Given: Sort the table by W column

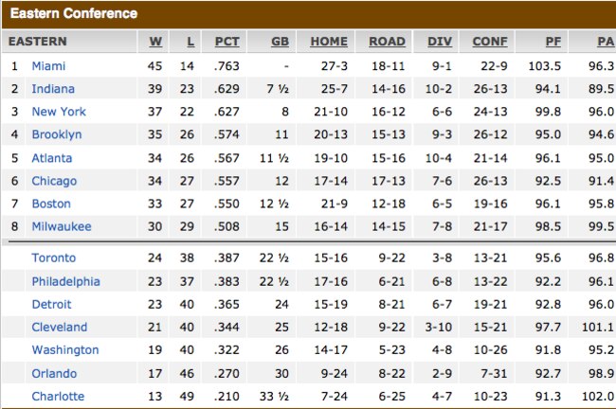Looking at the screenshot, I should (155, 42).
